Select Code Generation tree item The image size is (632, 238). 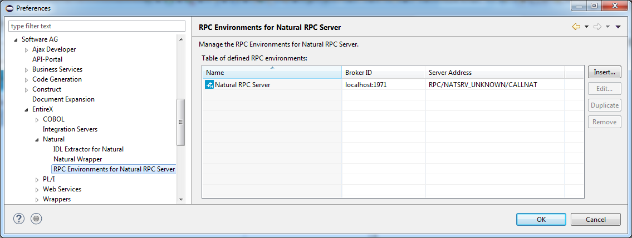point(57,79)
